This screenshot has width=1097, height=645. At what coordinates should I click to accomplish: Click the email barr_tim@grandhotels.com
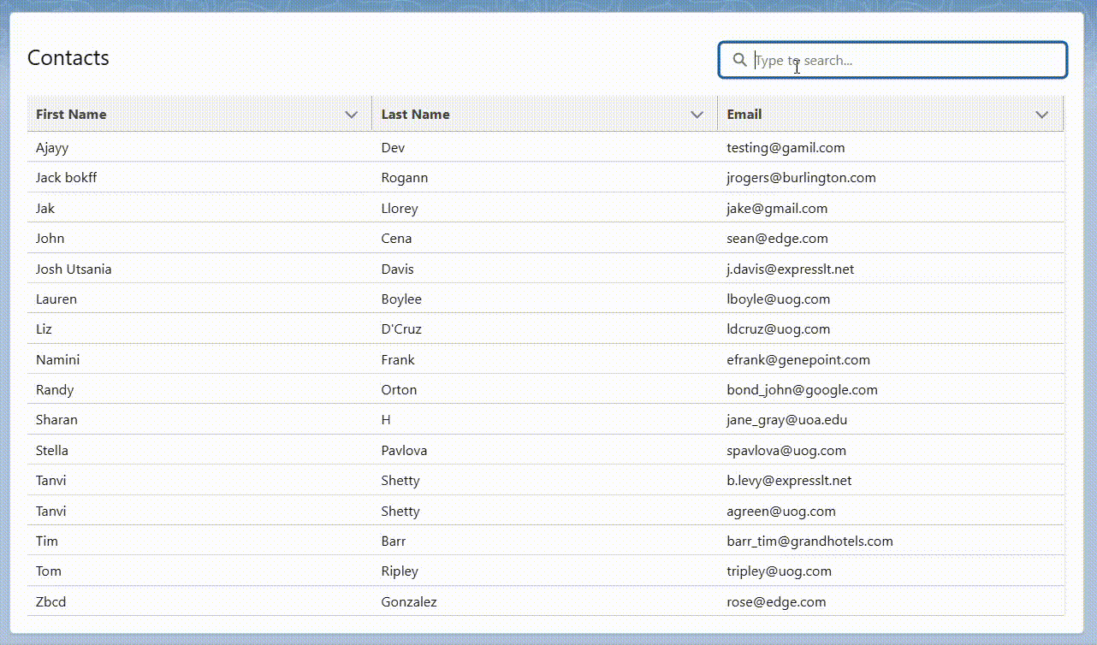(x=809, y=541)
